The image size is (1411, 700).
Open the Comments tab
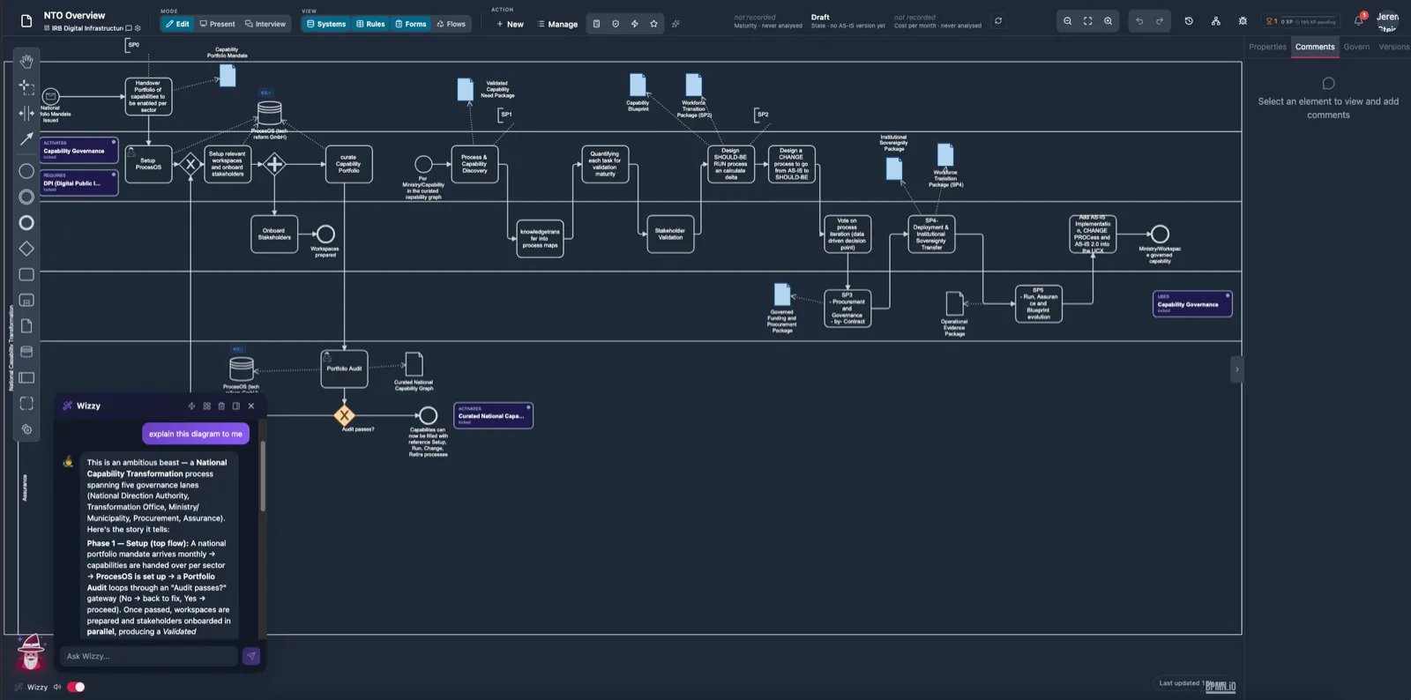(1315, 47)
